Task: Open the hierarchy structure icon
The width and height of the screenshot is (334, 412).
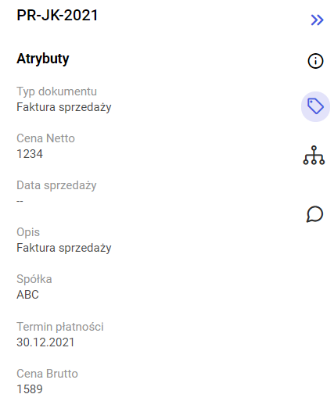Action: click(x=314, y=156)
